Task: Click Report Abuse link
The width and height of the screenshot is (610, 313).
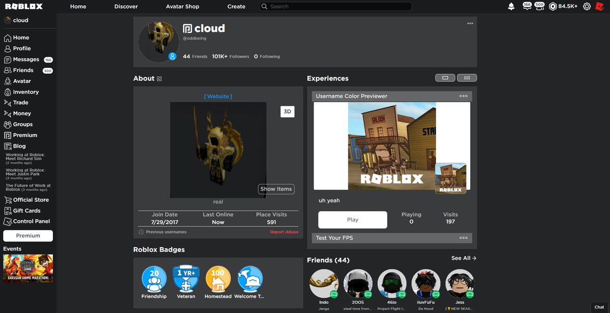Action: pyautogui.click(x=284, y=232)
